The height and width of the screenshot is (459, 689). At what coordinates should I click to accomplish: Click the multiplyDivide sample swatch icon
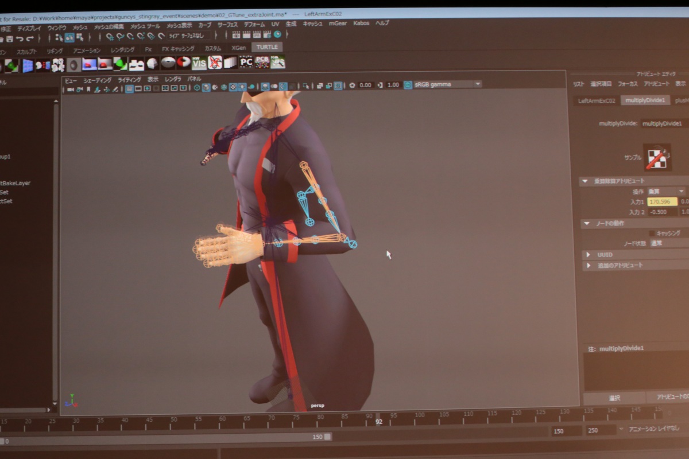tap(657, 158)
